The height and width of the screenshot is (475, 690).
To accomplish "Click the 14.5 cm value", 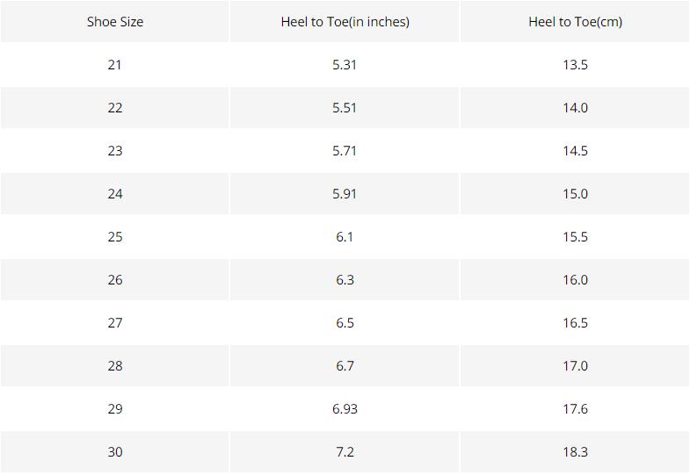I will 575,151.
